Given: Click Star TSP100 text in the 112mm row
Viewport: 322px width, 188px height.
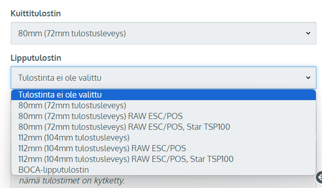Looking at the screenshot, I should [212, 159].
